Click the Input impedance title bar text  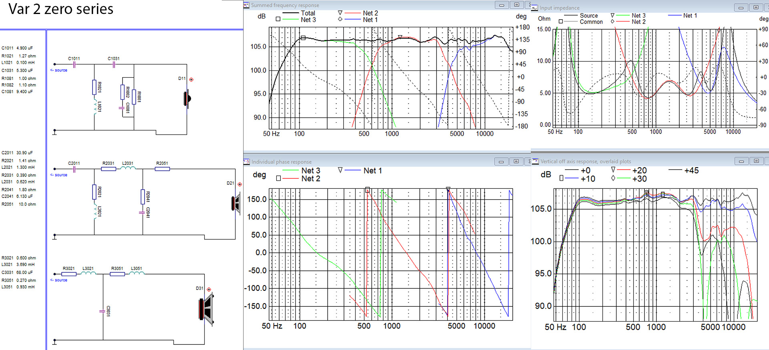click(560, 8)
